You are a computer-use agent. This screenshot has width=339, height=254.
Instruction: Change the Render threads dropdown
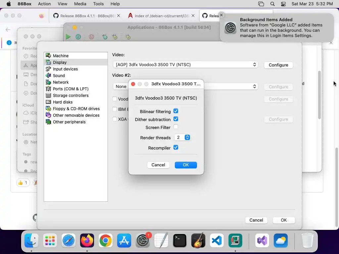click(x=182, y=137)
